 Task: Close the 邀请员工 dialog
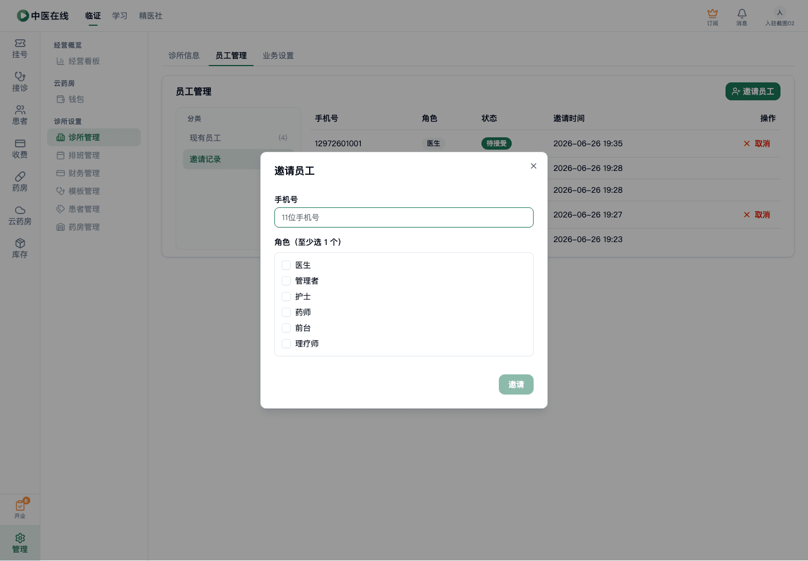point(534,166)
